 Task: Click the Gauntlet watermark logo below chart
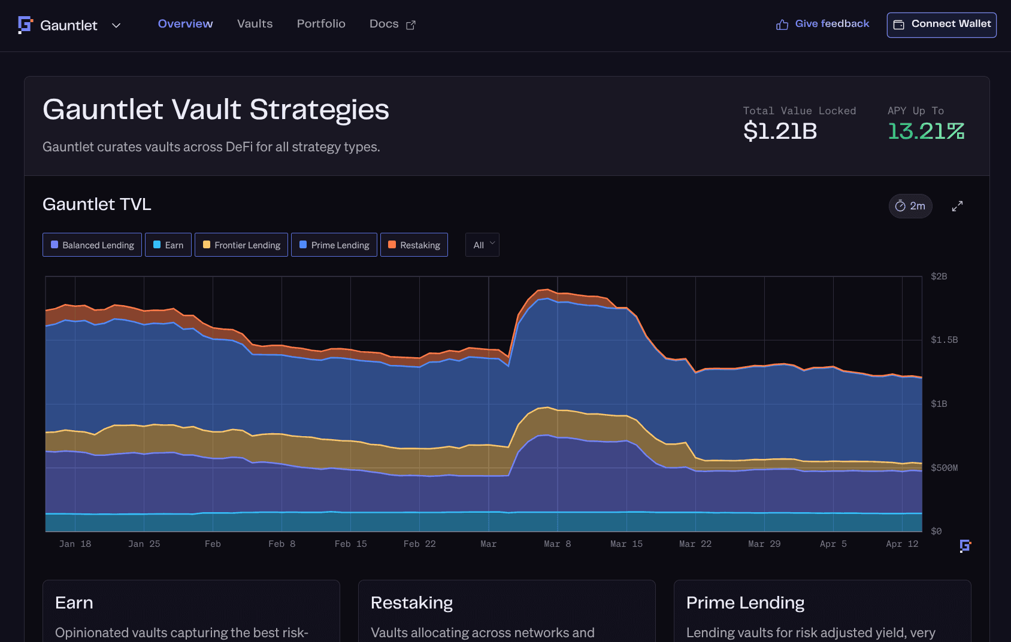965,546
